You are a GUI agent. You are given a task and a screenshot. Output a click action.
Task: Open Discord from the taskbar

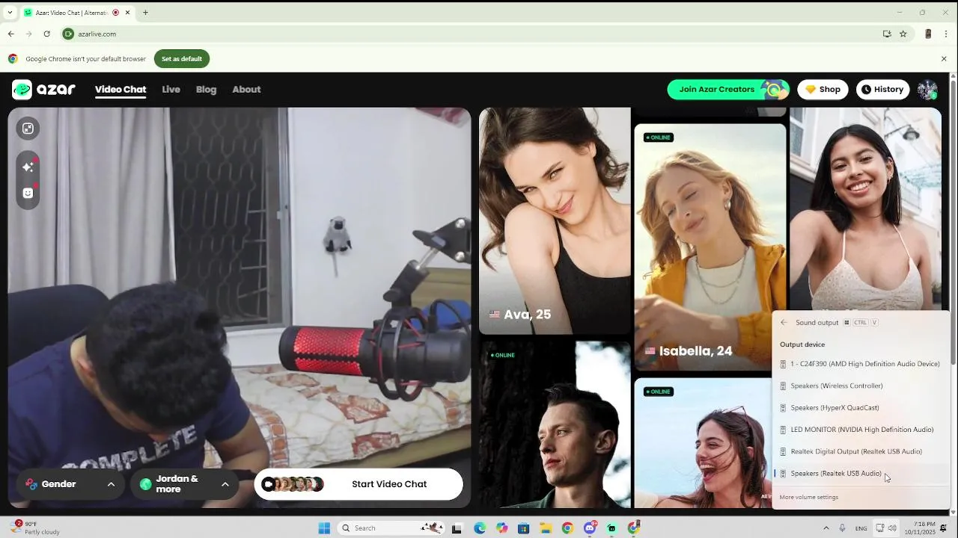(590, 528)
